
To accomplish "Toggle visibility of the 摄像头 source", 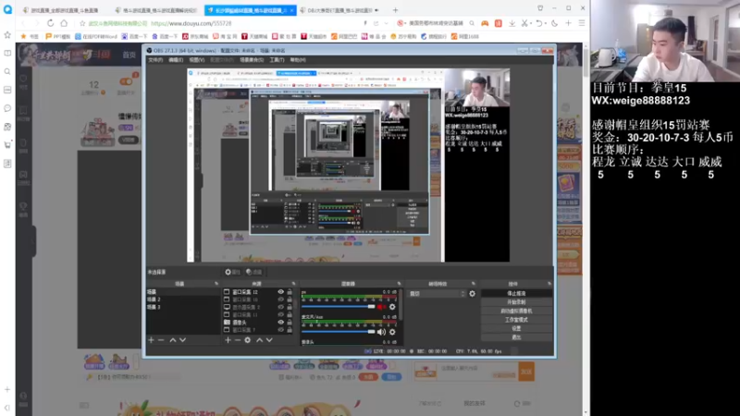I will 281,322.
